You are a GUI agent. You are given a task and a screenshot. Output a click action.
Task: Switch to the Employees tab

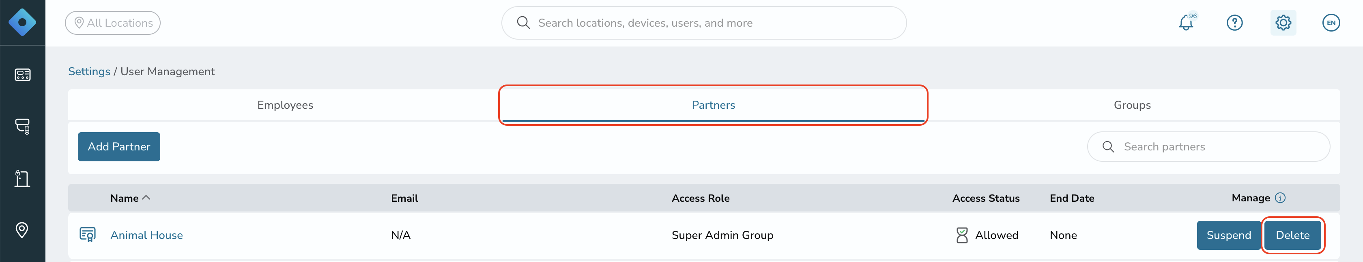point(285,105)
